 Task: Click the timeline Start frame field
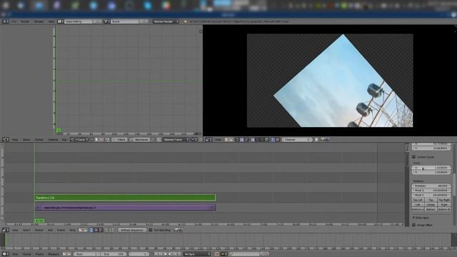coord(87,254)
